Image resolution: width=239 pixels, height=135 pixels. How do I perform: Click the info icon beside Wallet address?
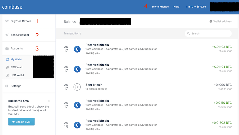(x=211, y=21)
